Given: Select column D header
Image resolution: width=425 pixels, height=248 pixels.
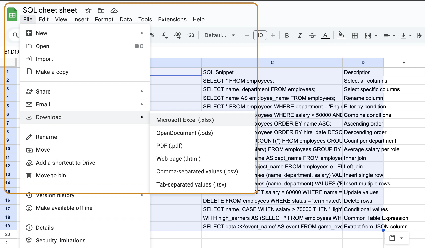Looking at the screenshot, I should 363,63.
